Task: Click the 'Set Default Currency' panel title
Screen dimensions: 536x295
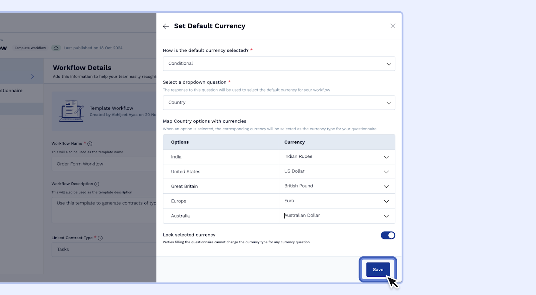Action: pyautogui.click(x=210, y=26)
